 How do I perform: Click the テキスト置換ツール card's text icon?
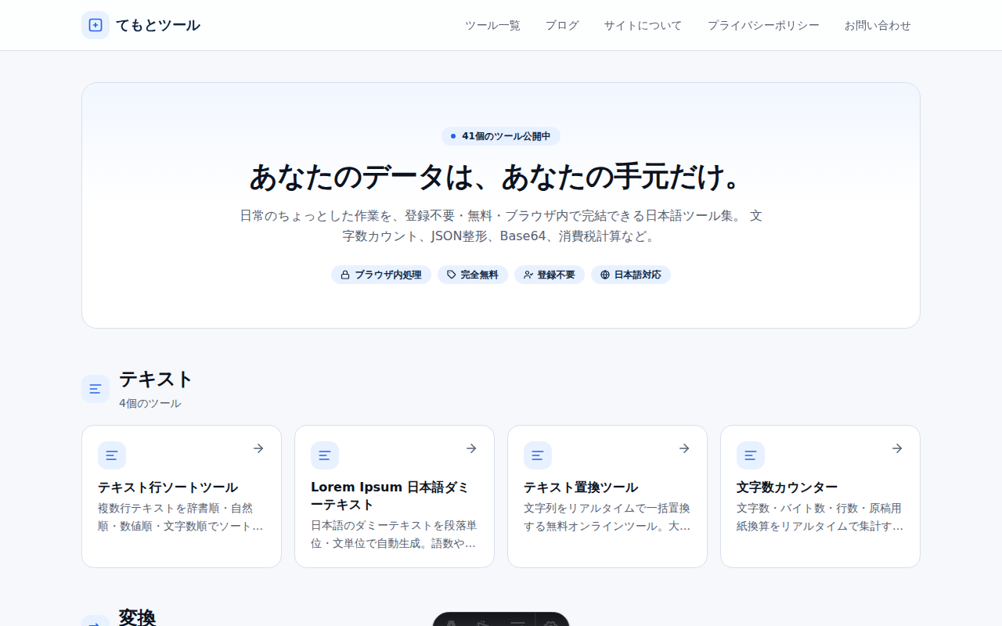pyautogui.click(x=538, y=455)
